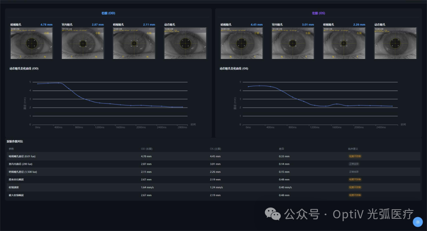Open right eye 室内瞳孔 pupil image
This screenshot has width=427, height=231.
coord(83,43)
